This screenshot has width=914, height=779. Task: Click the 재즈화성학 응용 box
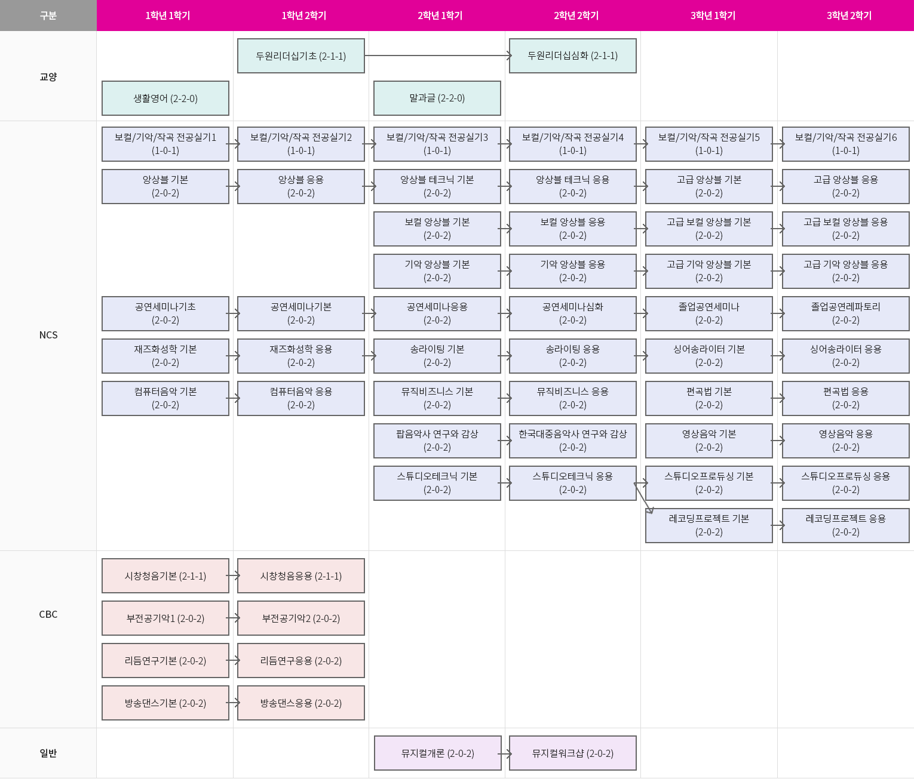click(x=301, y=356)
